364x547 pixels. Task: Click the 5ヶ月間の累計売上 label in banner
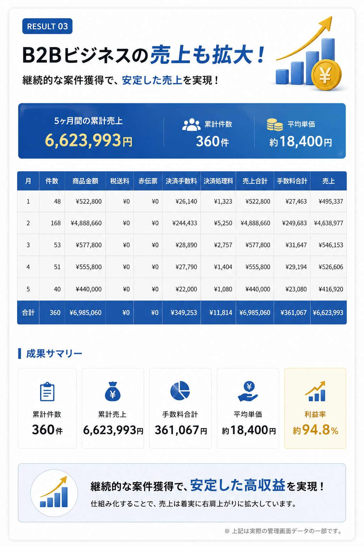pos(89,121)
